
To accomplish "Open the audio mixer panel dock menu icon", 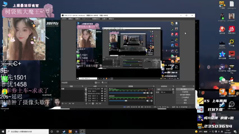I will pos(154,86).
